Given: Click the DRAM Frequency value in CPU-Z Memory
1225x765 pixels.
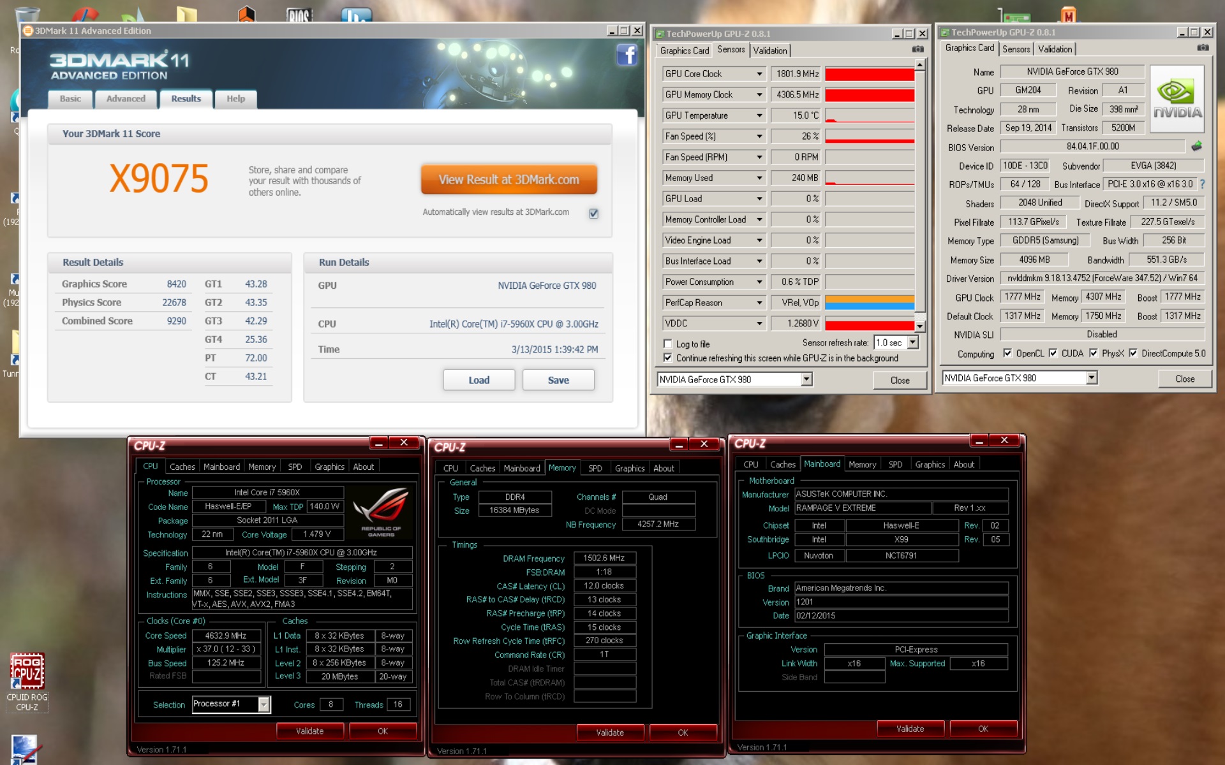Looking at the screenshot, I should (x=604, y=558).
